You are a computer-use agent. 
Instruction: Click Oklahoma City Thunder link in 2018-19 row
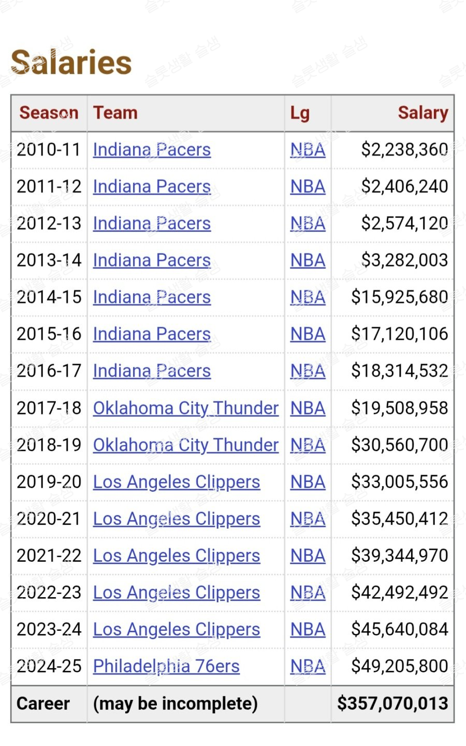(x=185, y=445)
